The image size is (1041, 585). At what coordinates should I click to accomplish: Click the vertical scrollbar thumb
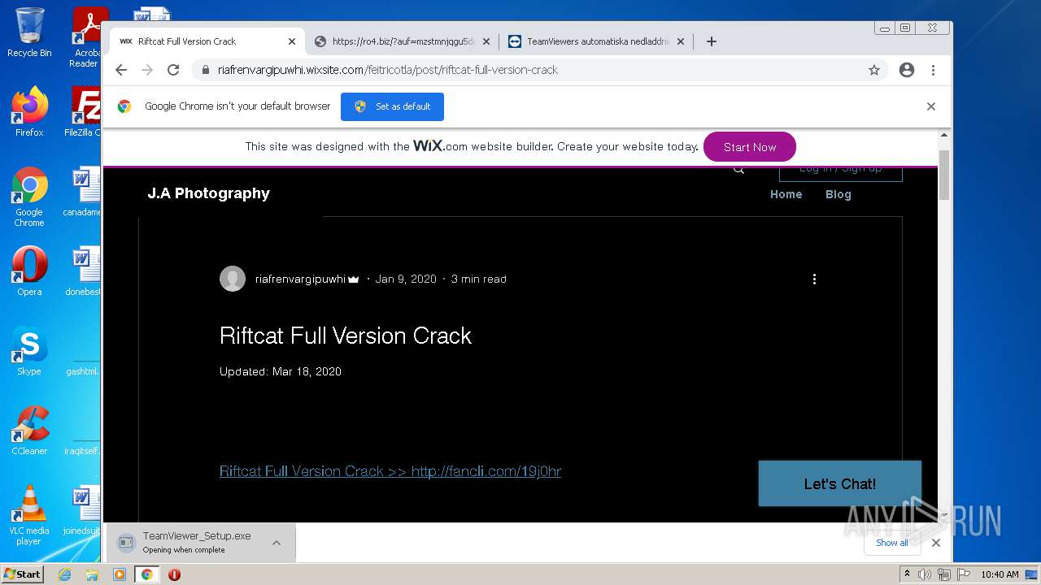point(944,175)
